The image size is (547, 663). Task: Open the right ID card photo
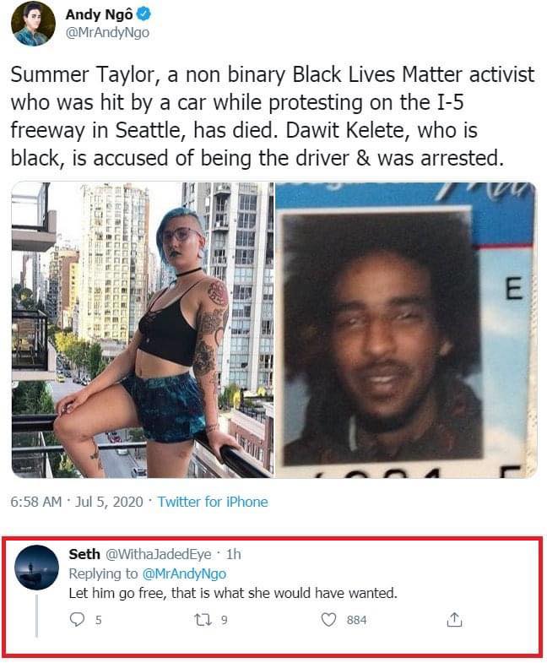406,329
